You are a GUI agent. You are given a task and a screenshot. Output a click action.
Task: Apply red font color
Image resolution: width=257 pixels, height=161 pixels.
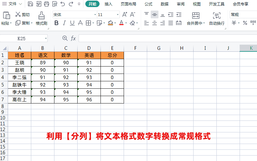(121, 23)
